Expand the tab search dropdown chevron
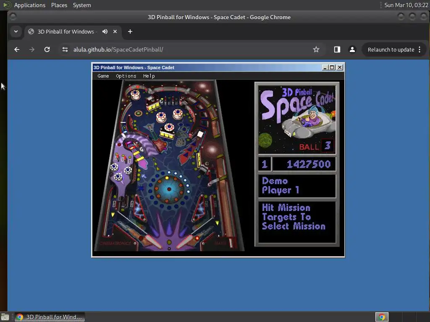 [16, 31]
